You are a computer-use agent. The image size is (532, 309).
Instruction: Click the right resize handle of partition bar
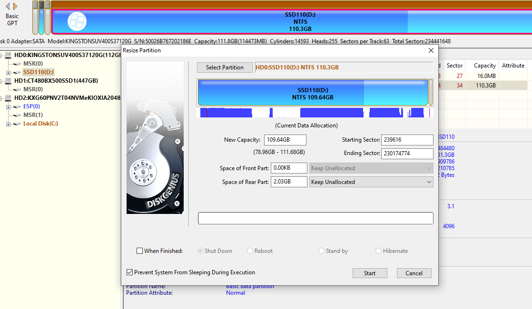[x=431, y=93]
